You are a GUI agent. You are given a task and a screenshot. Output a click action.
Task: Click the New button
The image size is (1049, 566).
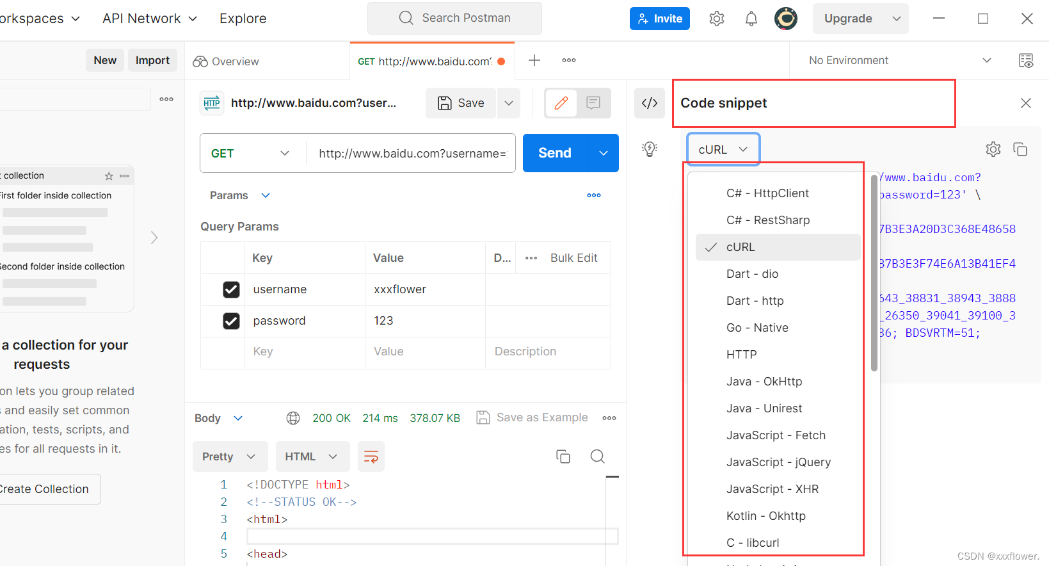pos(105,60)
